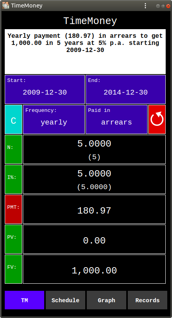Edit the PV value 0.00 field
The image size is (172, 318).
point(94,239)
